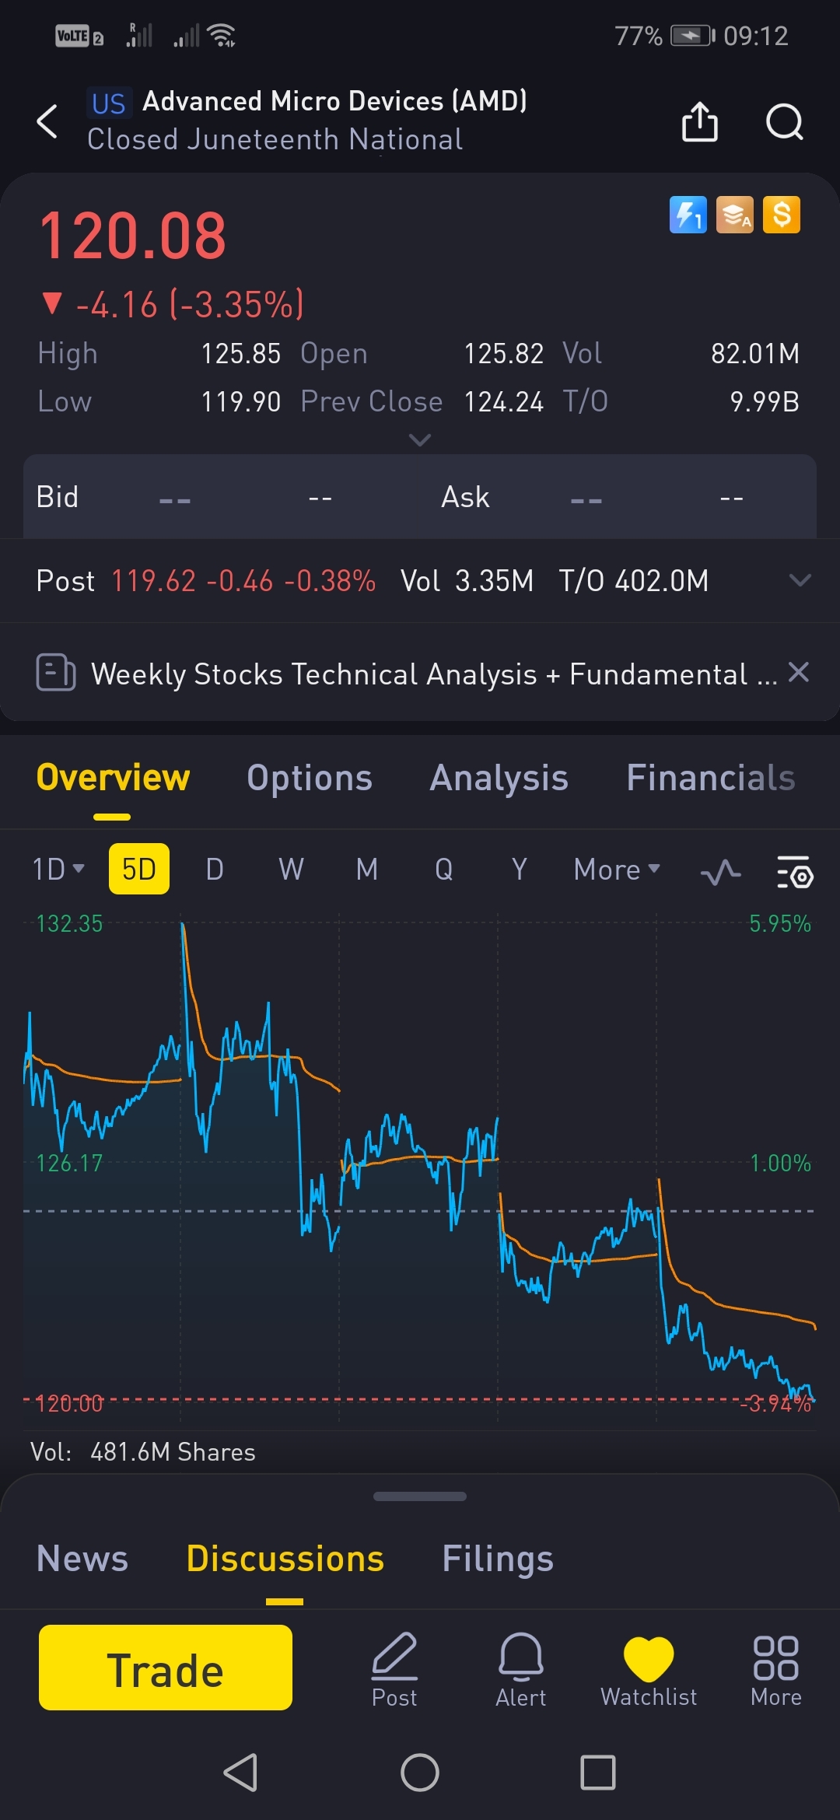
Task: Select the 5D chart period
Action: pos(139,869)
